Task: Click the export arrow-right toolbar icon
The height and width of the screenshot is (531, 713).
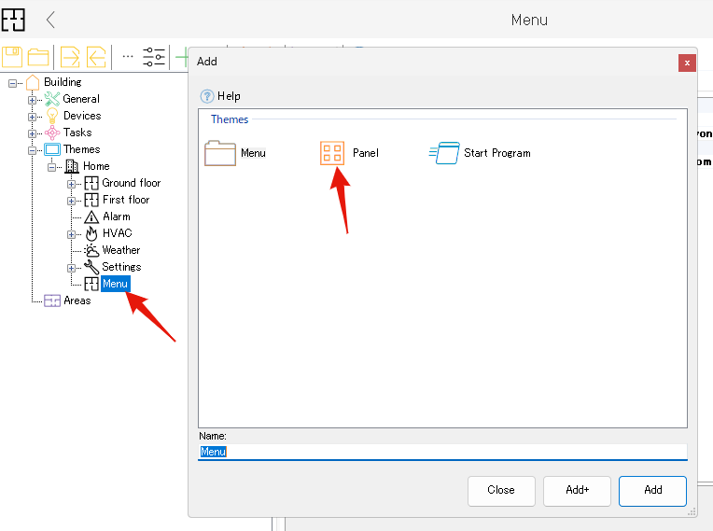Action: coord(70,57)
